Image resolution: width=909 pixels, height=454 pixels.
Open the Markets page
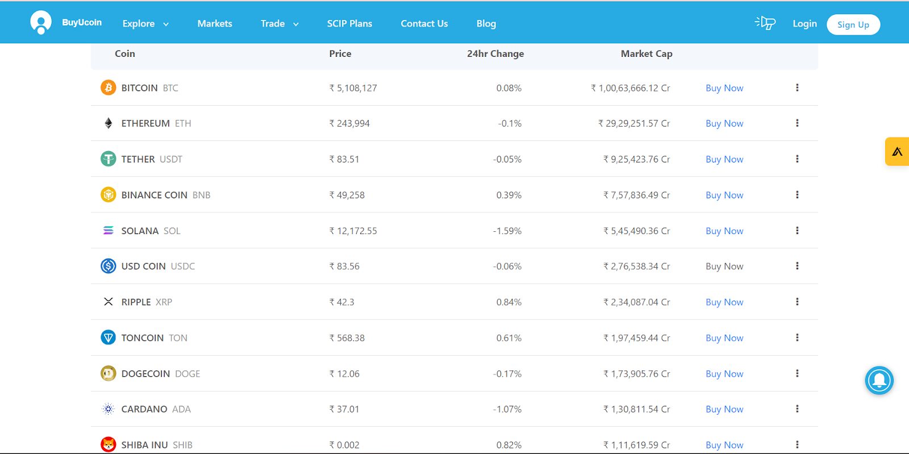tap(215, 23)
